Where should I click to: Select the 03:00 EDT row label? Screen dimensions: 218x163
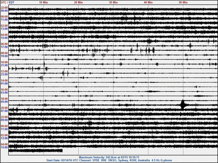coord(4,93)
